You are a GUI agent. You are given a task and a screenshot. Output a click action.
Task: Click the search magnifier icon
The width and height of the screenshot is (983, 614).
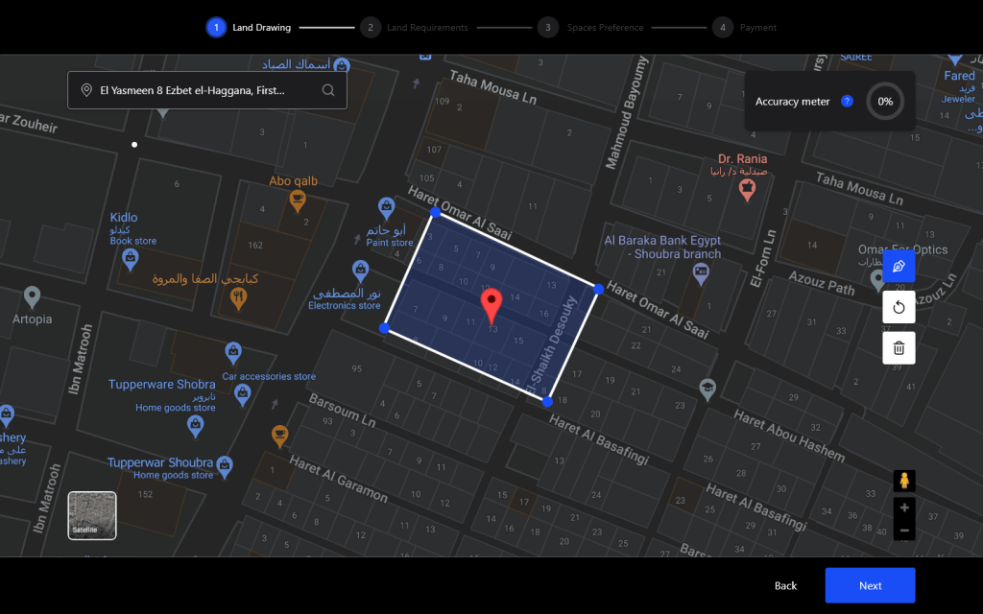click(328, 90)
